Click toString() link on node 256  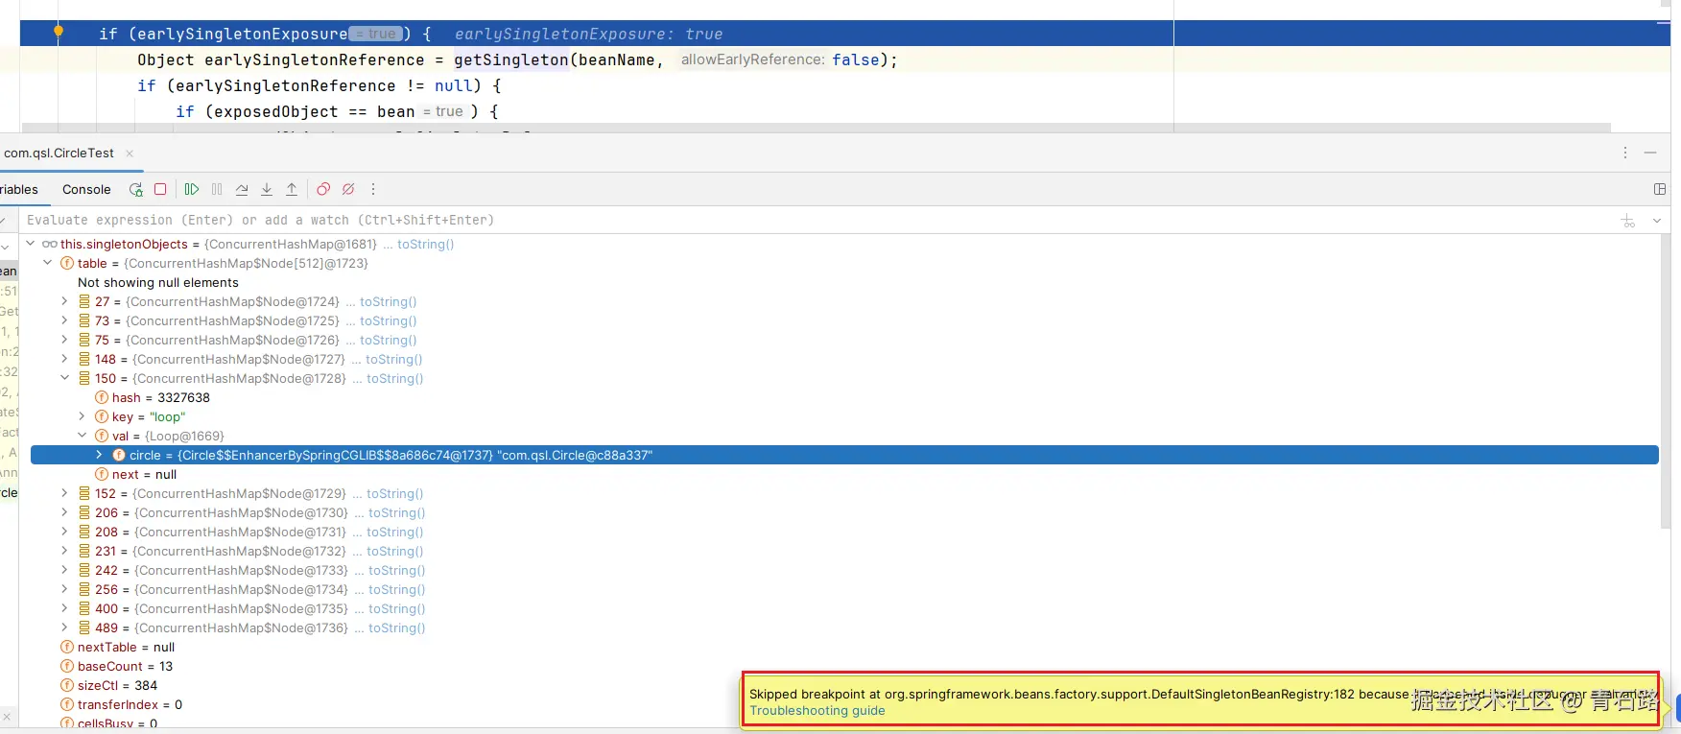[397, 590]
